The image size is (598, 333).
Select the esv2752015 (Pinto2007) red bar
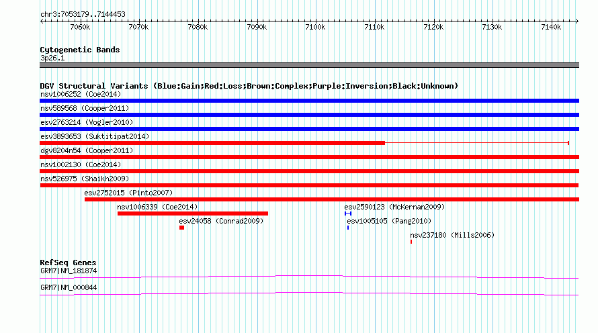[x=332, y=199]
